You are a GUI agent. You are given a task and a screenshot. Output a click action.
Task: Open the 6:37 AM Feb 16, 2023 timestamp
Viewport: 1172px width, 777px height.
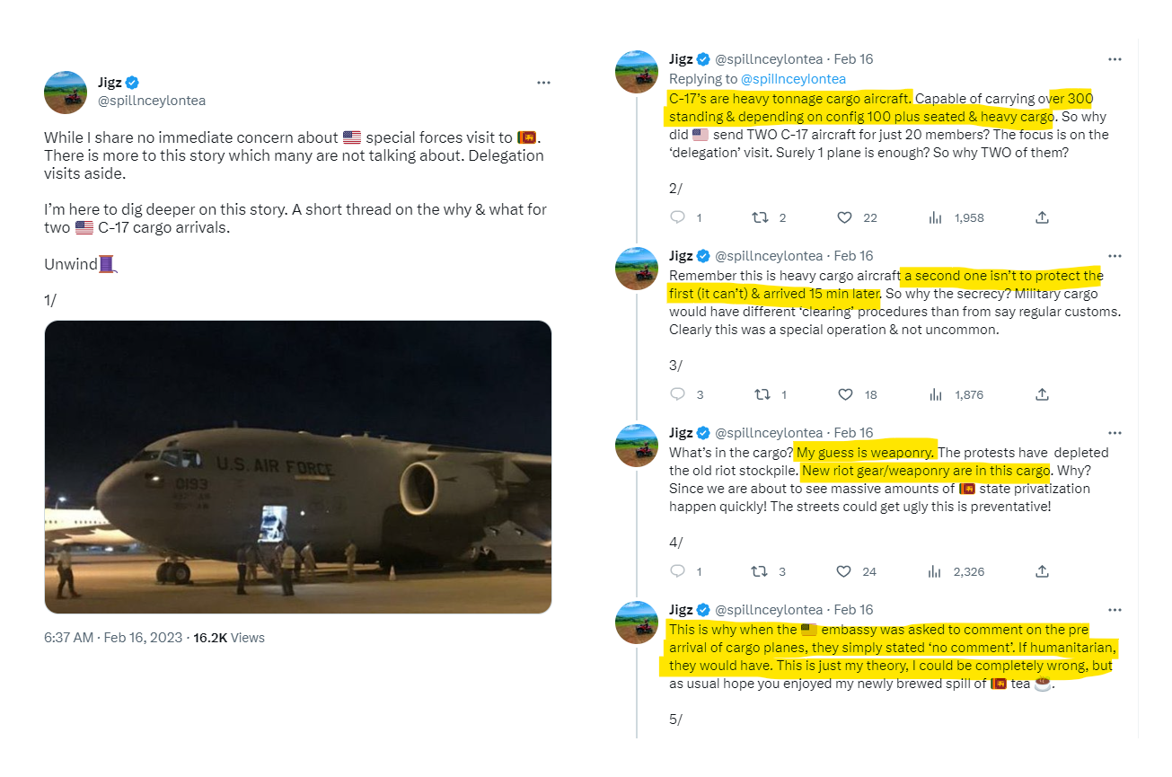click(x=115, y=638)
